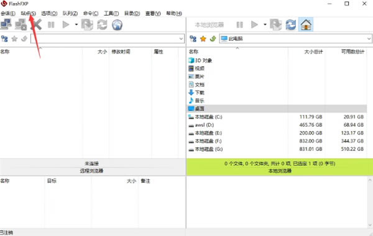Click the folder tree icon in local pane
The height and width of the screenshot is (236, 373).
[193, 39]
